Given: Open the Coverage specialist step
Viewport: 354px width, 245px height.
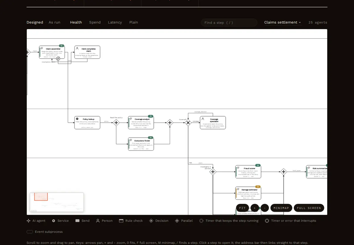Looking at the screenshot, I should pos(213,123).
